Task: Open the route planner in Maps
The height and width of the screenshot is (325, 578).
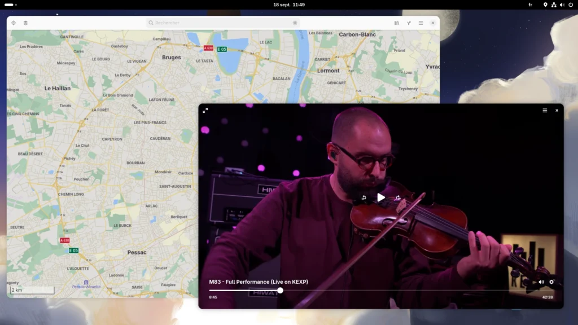Action: point(409,23)
